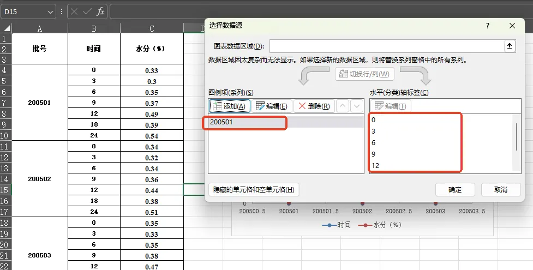Click the confirm checkmark in formula bar
This screenshot has height=270, width=533.
[87, 11]
